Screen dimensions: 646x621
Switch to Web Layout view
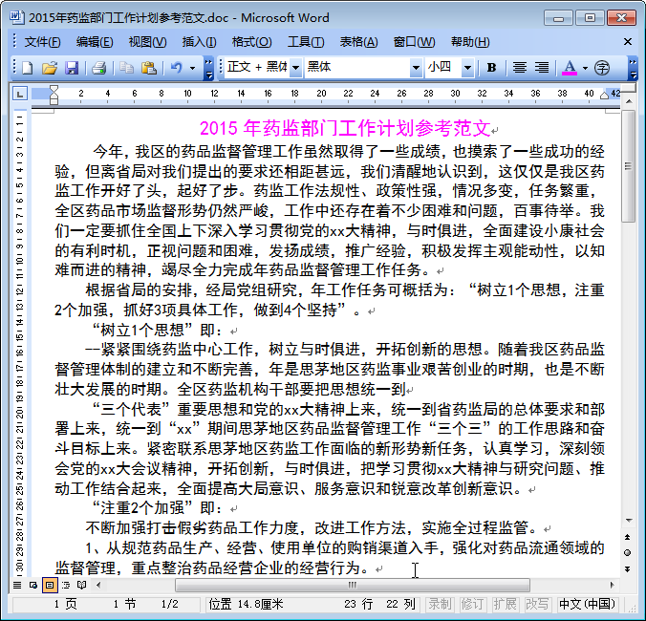point(33,585)
